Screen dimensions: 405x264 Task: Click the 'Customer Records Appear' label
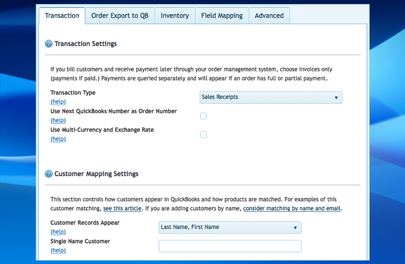pyautogui.click(x=85, y=222)
